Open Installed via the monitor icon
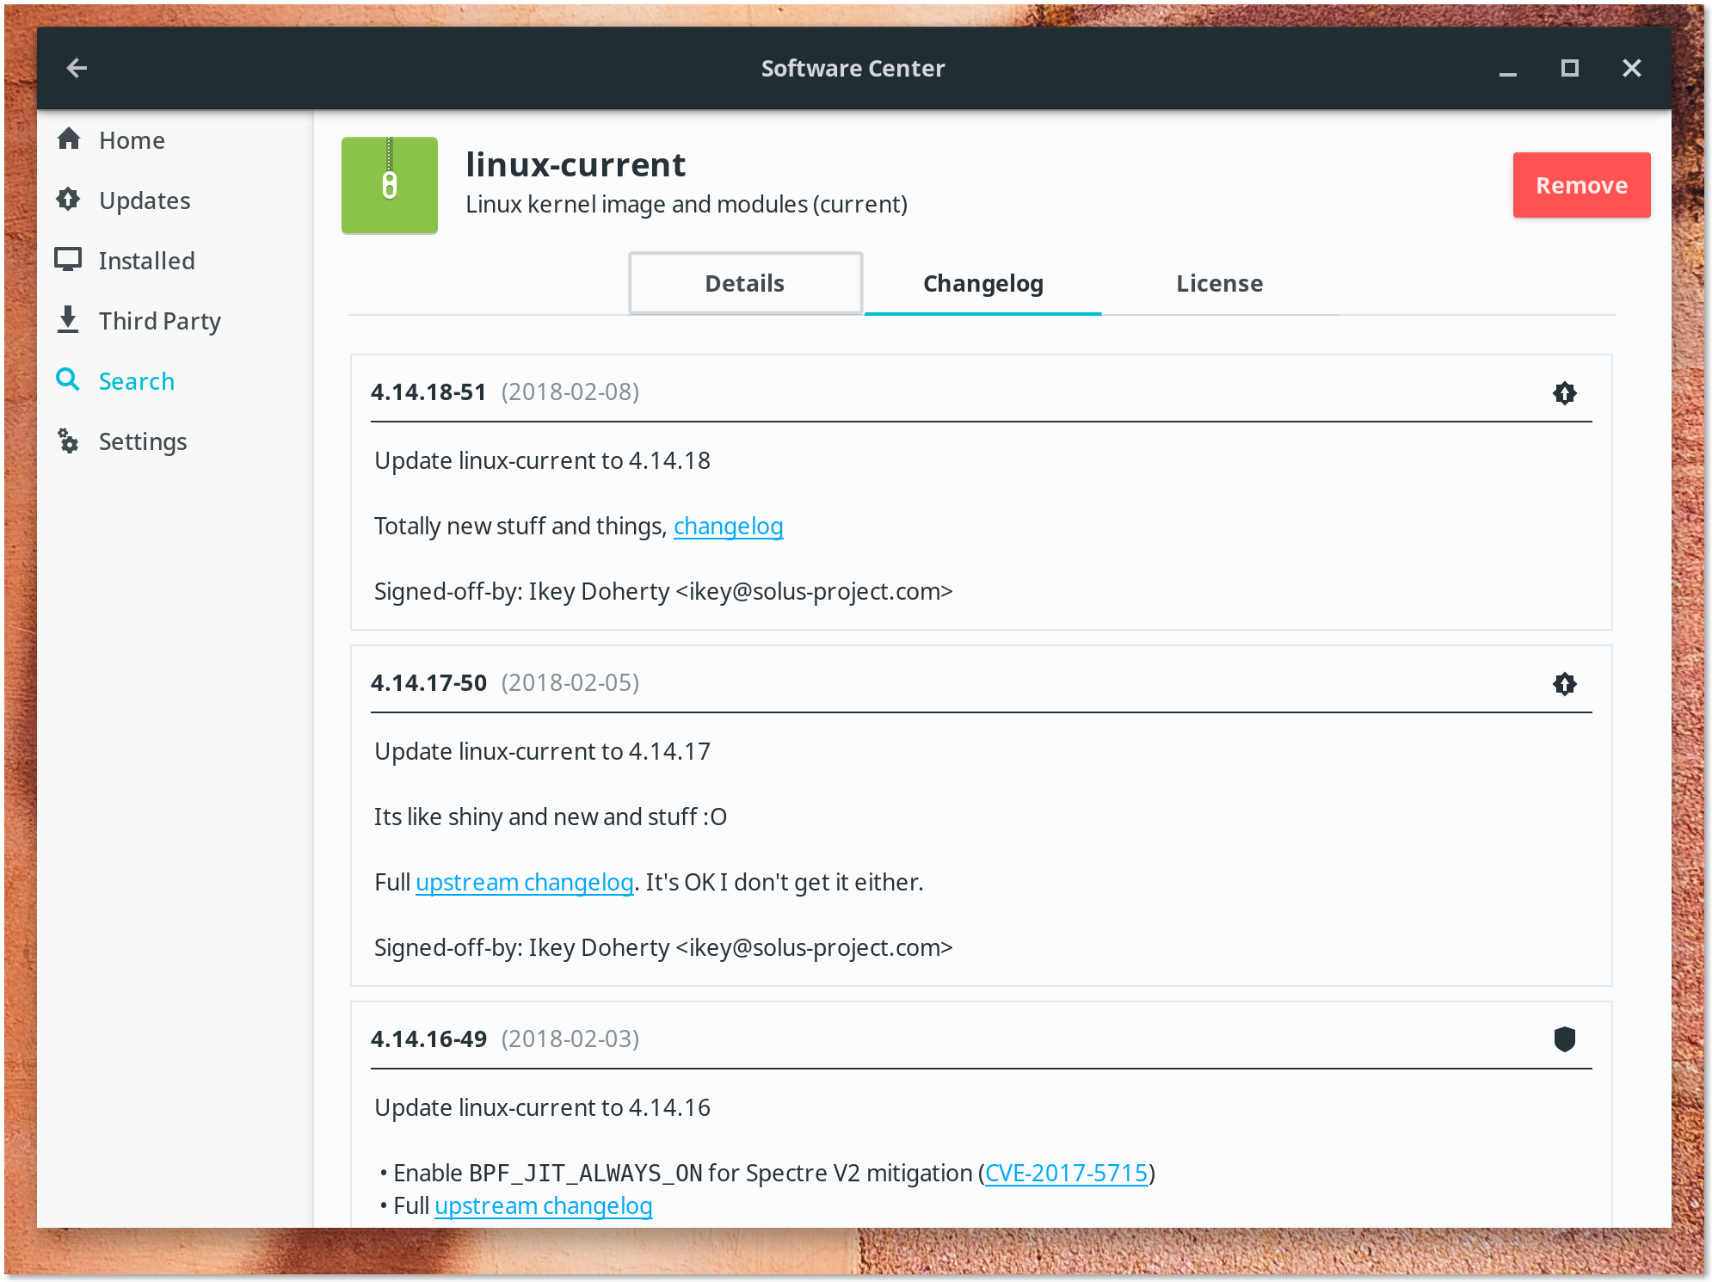 (x=69, y=260)
